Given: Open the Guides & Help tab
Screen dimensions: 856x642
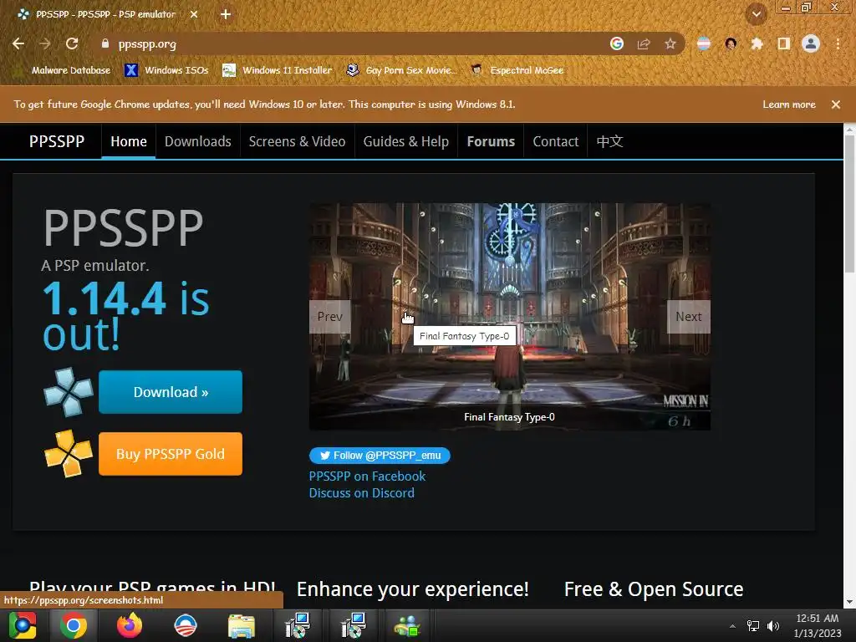Looking at the screenshot, I should (x=406, y=141).
